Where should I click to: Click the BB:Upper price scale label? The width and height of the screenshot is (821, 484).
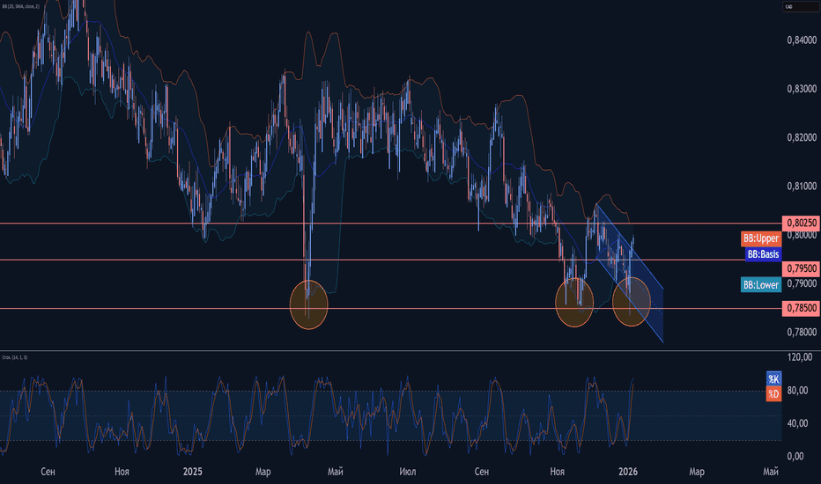point(761,238)
